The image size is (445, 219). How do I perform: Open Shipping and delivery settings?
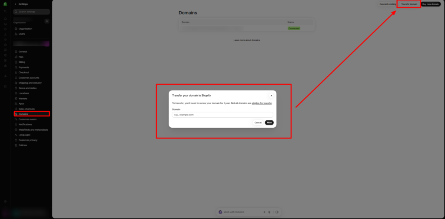click(30, 83)
